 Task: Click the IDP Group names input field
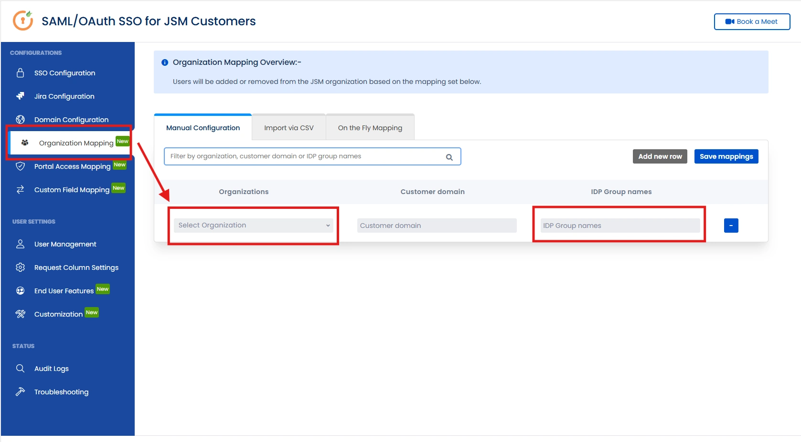click(620, 226)
